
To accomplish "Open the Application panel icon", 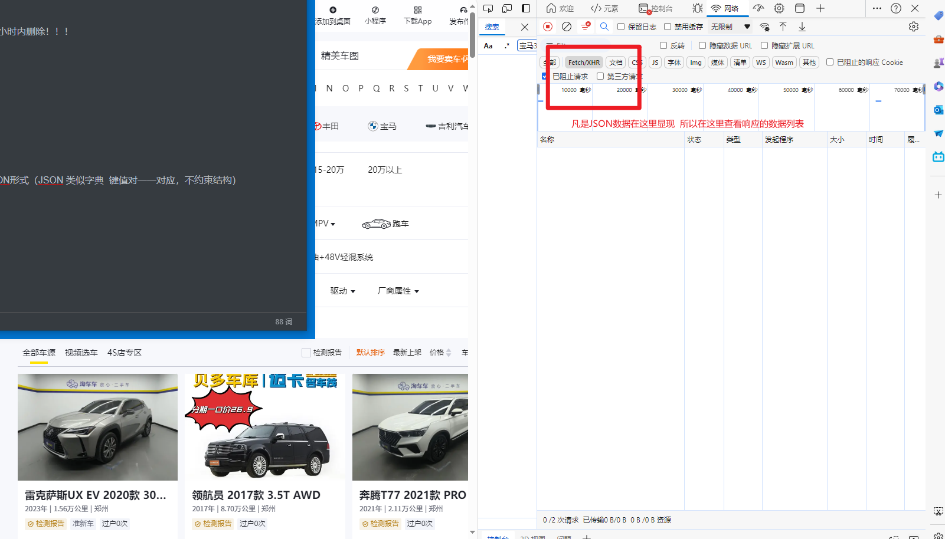I will (x=800, y=8).
